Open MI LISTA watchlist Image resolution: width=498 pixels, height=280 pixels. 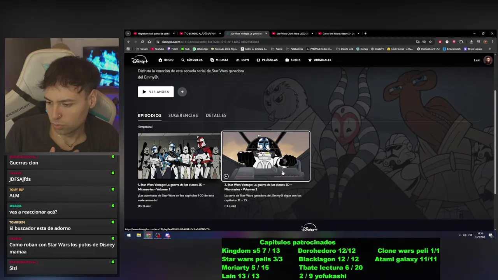[219, 60]
